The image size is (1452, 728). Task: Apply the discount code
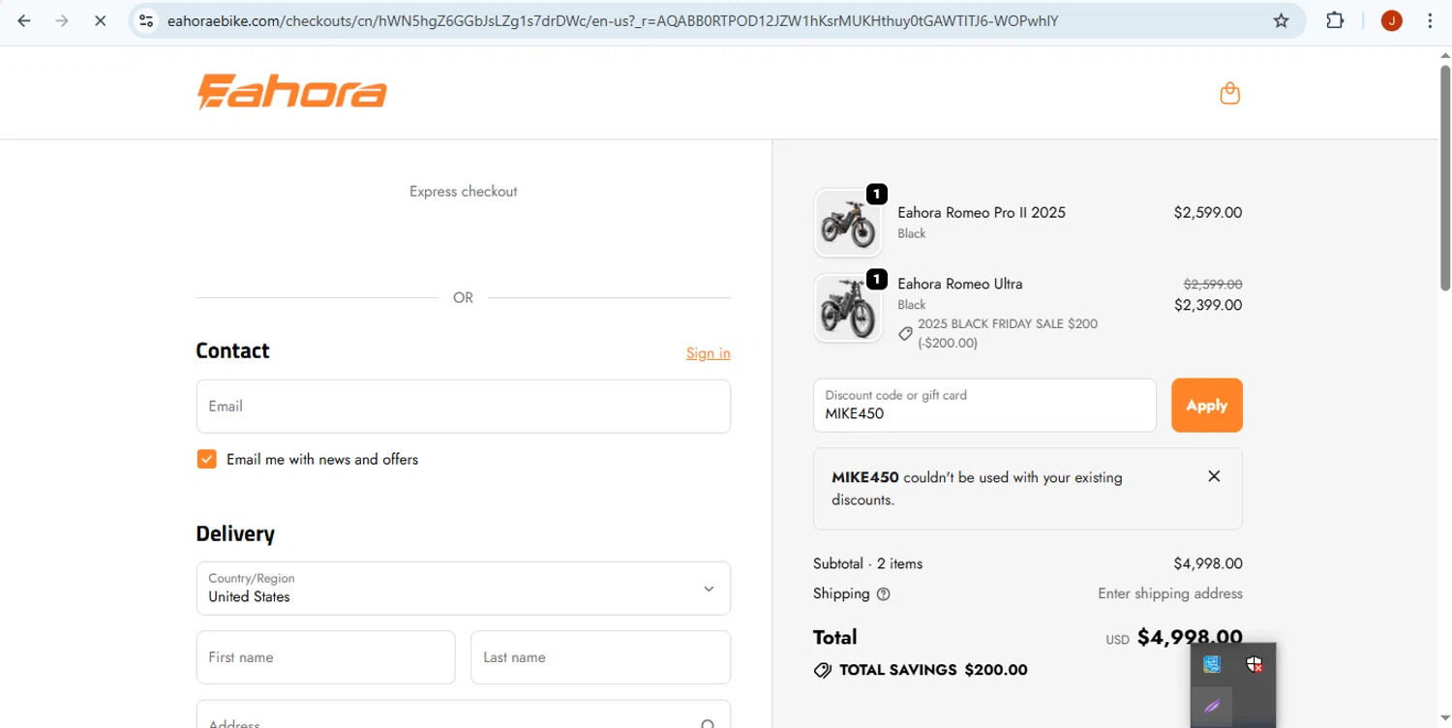pyautogui.click(x=1207, y=406)
